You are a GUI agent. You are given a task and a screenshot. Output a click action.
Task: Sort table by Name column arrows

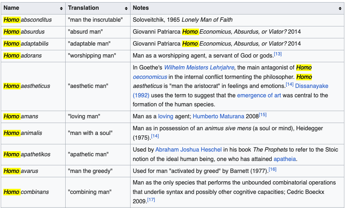point(61,8)
